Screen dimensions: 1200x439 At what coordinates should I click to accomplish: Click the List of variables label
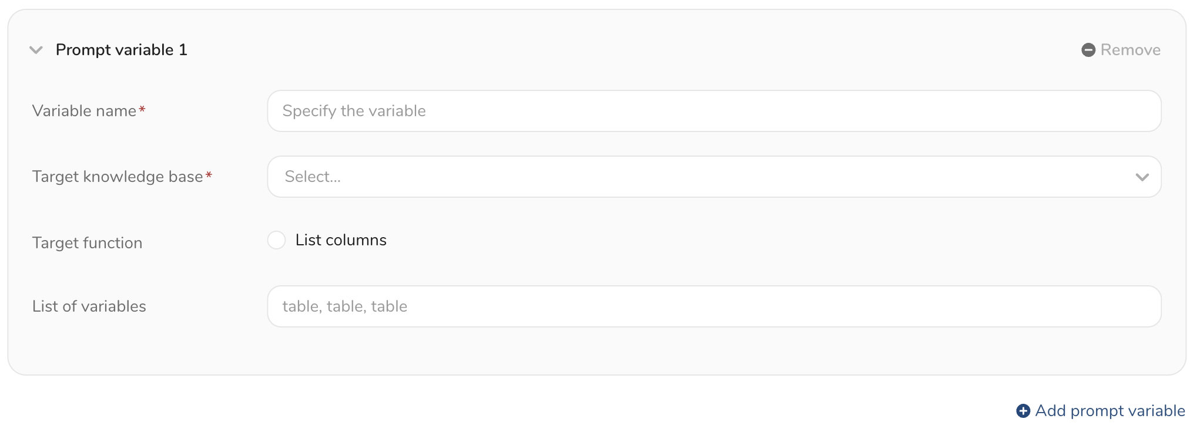pos(89,306)
